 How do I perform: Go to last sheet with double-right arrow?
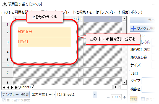[x=16, y=87]
